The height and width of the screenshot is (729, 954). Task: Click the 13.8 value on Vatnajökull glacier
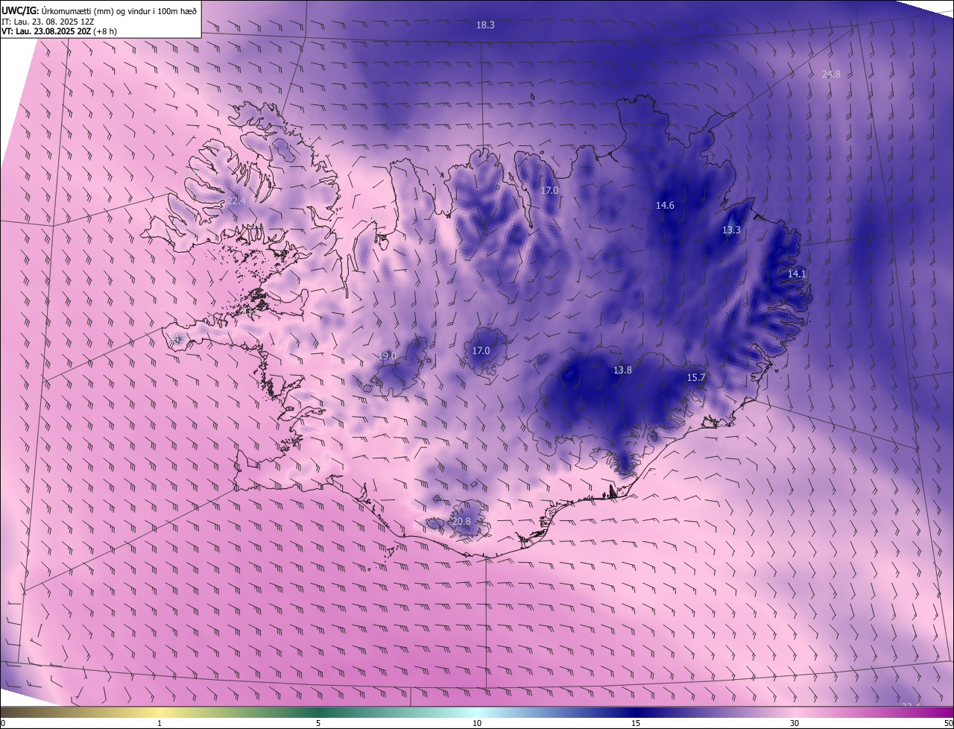(622, 370)
